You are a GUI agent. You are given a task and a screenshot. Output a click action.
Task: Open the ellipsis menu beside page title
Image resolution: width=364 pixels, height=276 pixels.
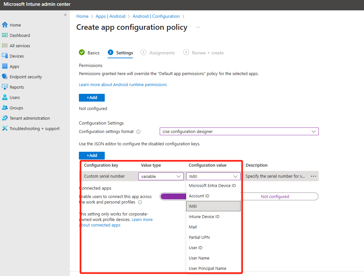(x=198, y=27)
